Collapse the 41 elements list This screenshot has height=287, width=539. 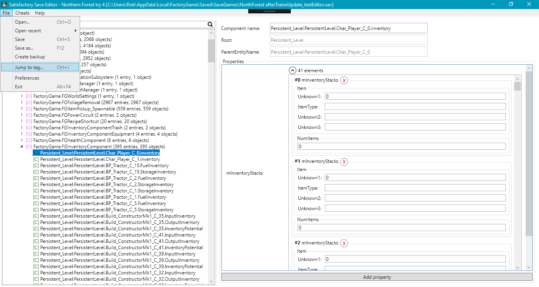coord(292,71)
